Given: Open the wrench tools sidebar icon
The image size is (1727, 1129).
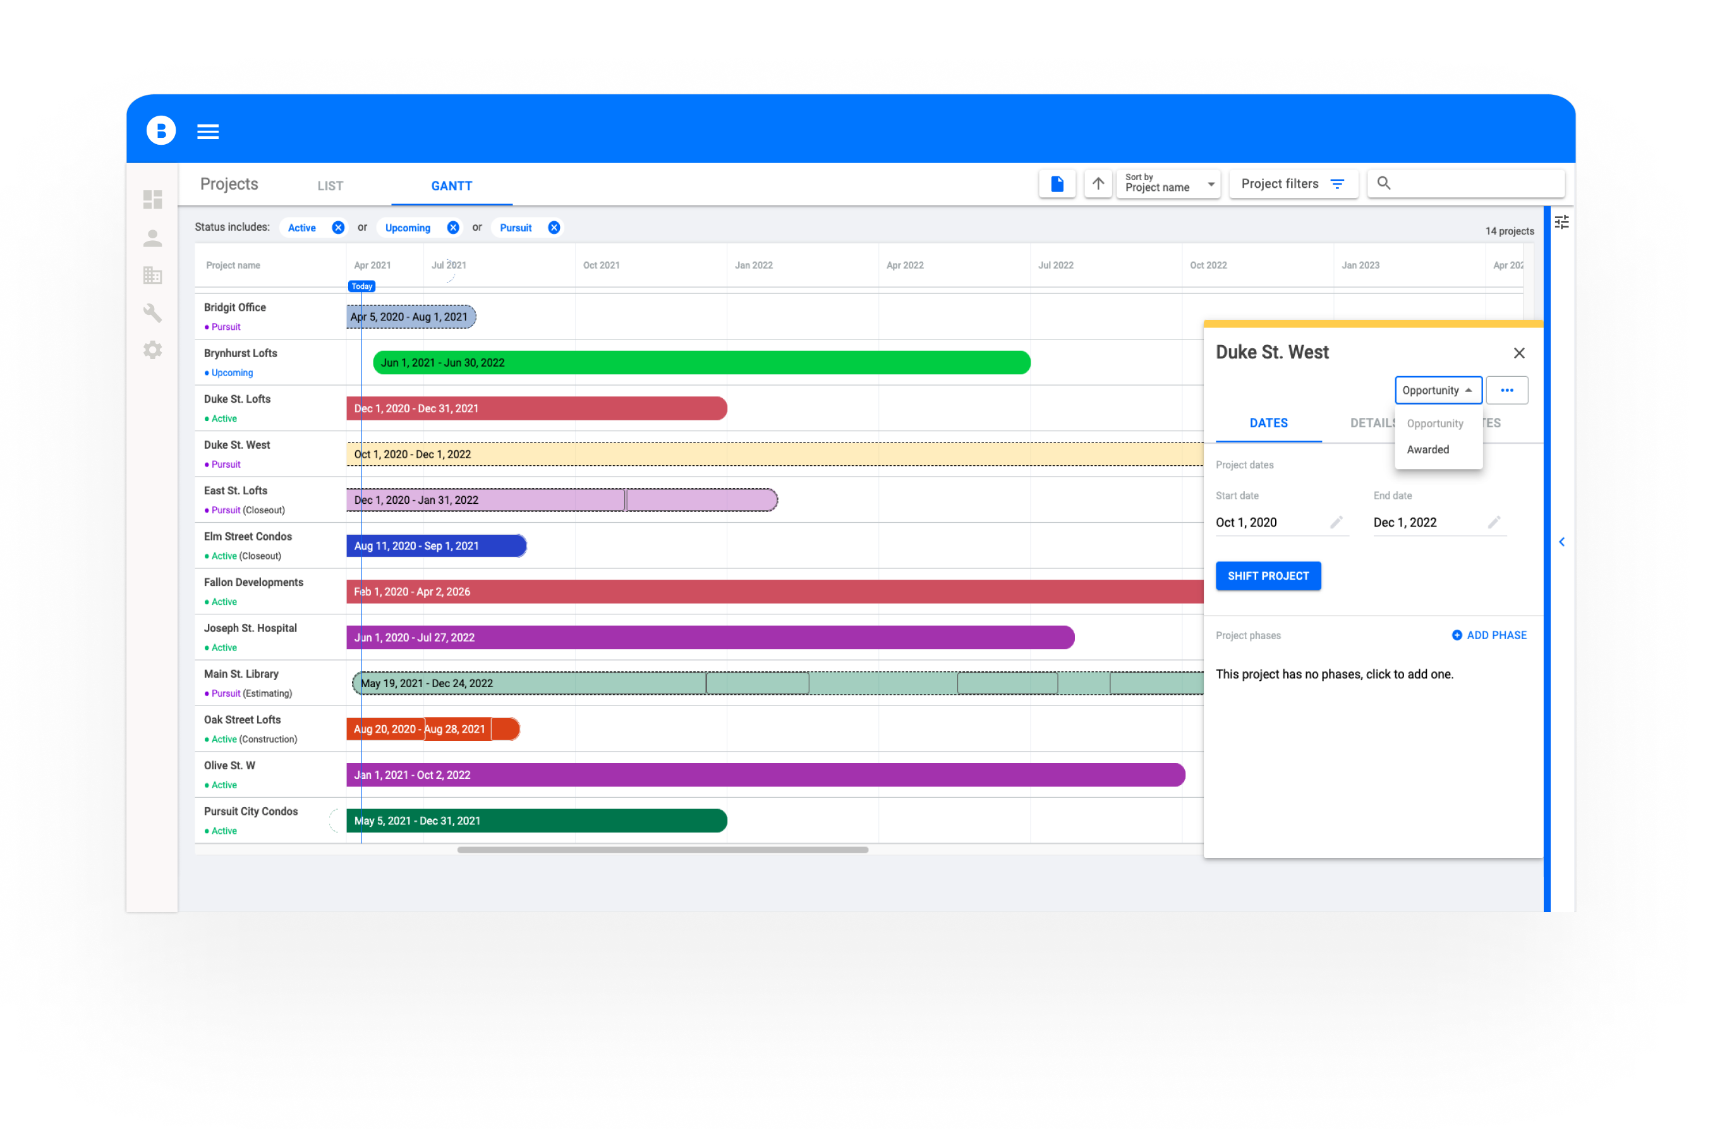Looking at the screenshot, I should point(152,313).
